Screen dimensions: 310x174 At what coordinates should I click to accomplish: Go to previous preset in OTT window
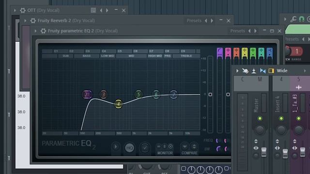(101, 10)
